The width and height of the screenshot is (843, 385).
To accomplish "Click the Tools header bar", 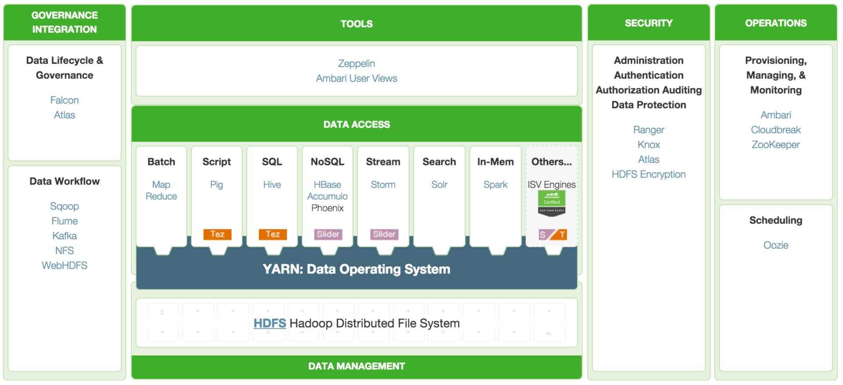I will 357,24.
